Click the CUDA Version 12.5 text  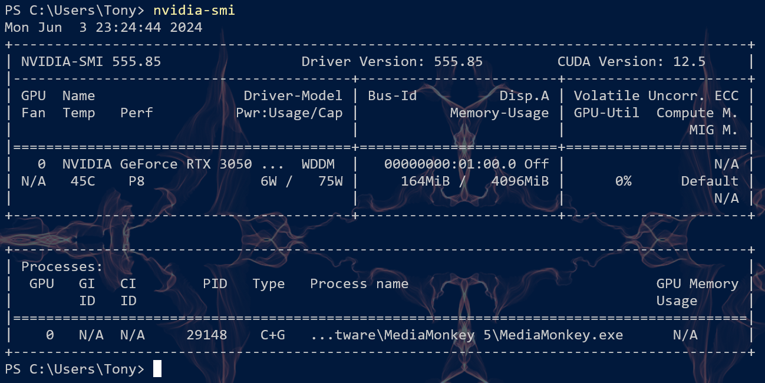click(631, 62)
